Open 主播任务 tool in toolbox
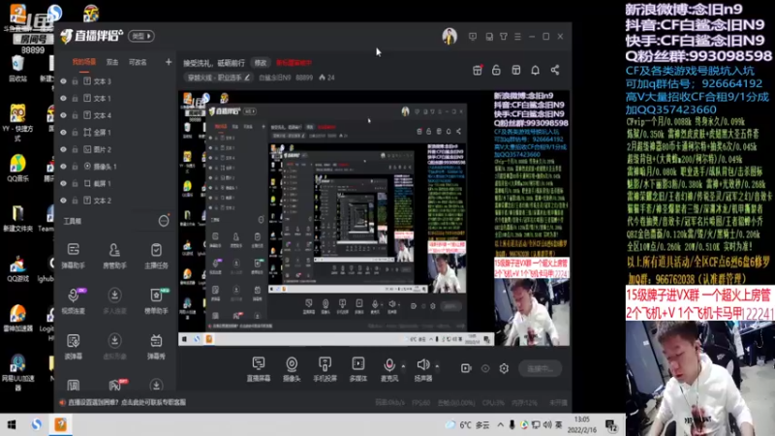 156,256
